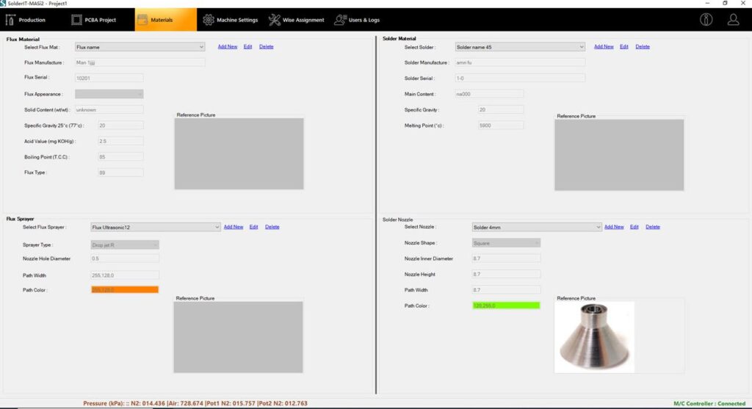This screenshot has width=752, height=409.
Task: Click Delete link for Solder Material
Action: [x=643, y=47]
